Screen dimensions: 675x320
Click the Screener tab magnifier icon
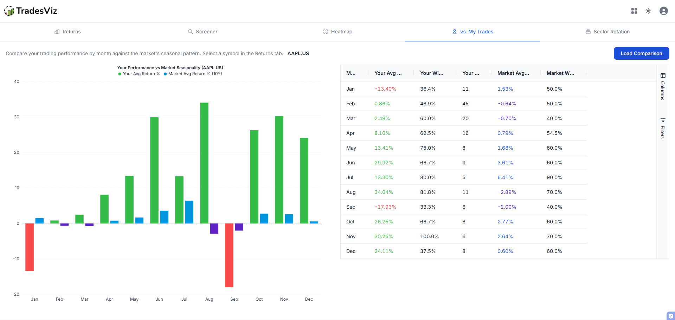(191, 32)
